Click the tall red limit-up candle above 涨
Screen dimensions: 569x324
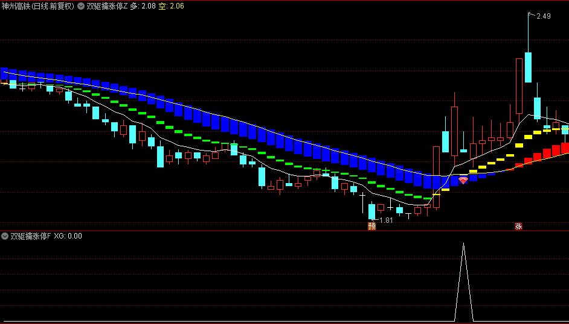tap(519, 86)
